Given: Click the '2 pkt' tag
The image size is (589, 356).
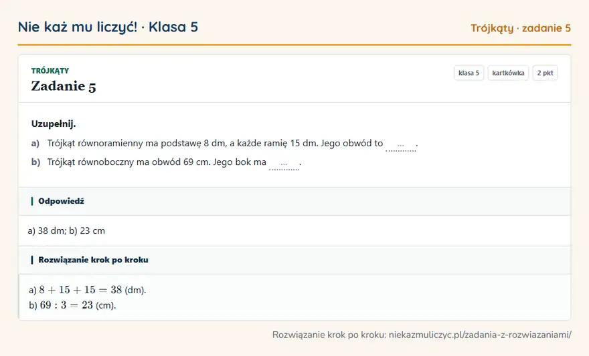Looking at the screenshot, I should coord(545,73).
